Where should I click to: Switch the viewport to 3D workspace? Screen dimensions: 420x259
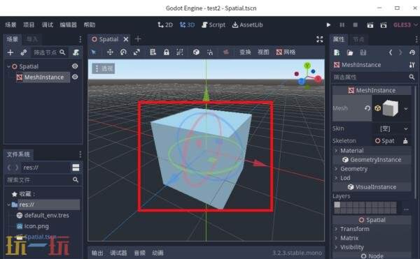click(x=187, y=25)
